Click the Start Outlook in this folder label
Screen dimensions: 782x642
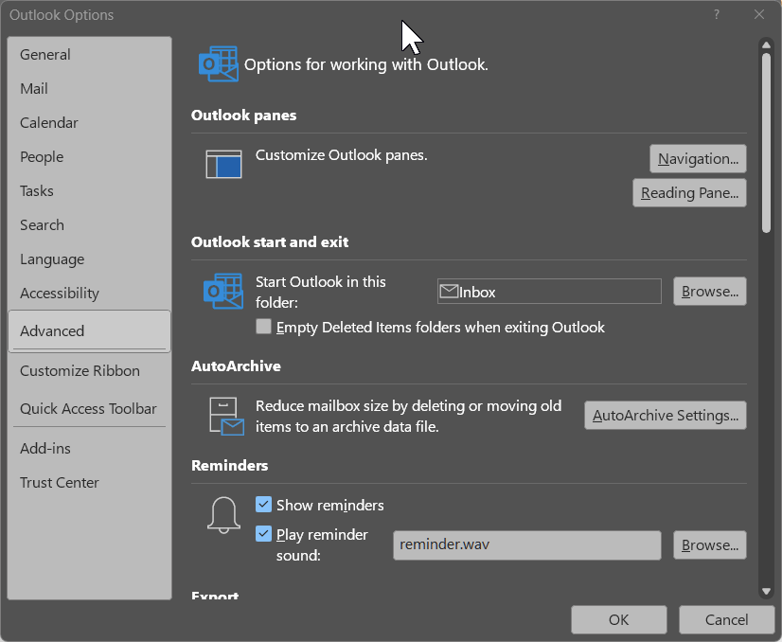321,292
